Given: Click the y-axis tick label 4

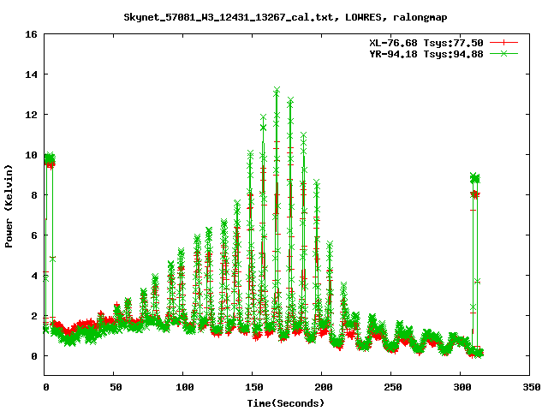Looking at the screenshot, I should pos(34,276).
